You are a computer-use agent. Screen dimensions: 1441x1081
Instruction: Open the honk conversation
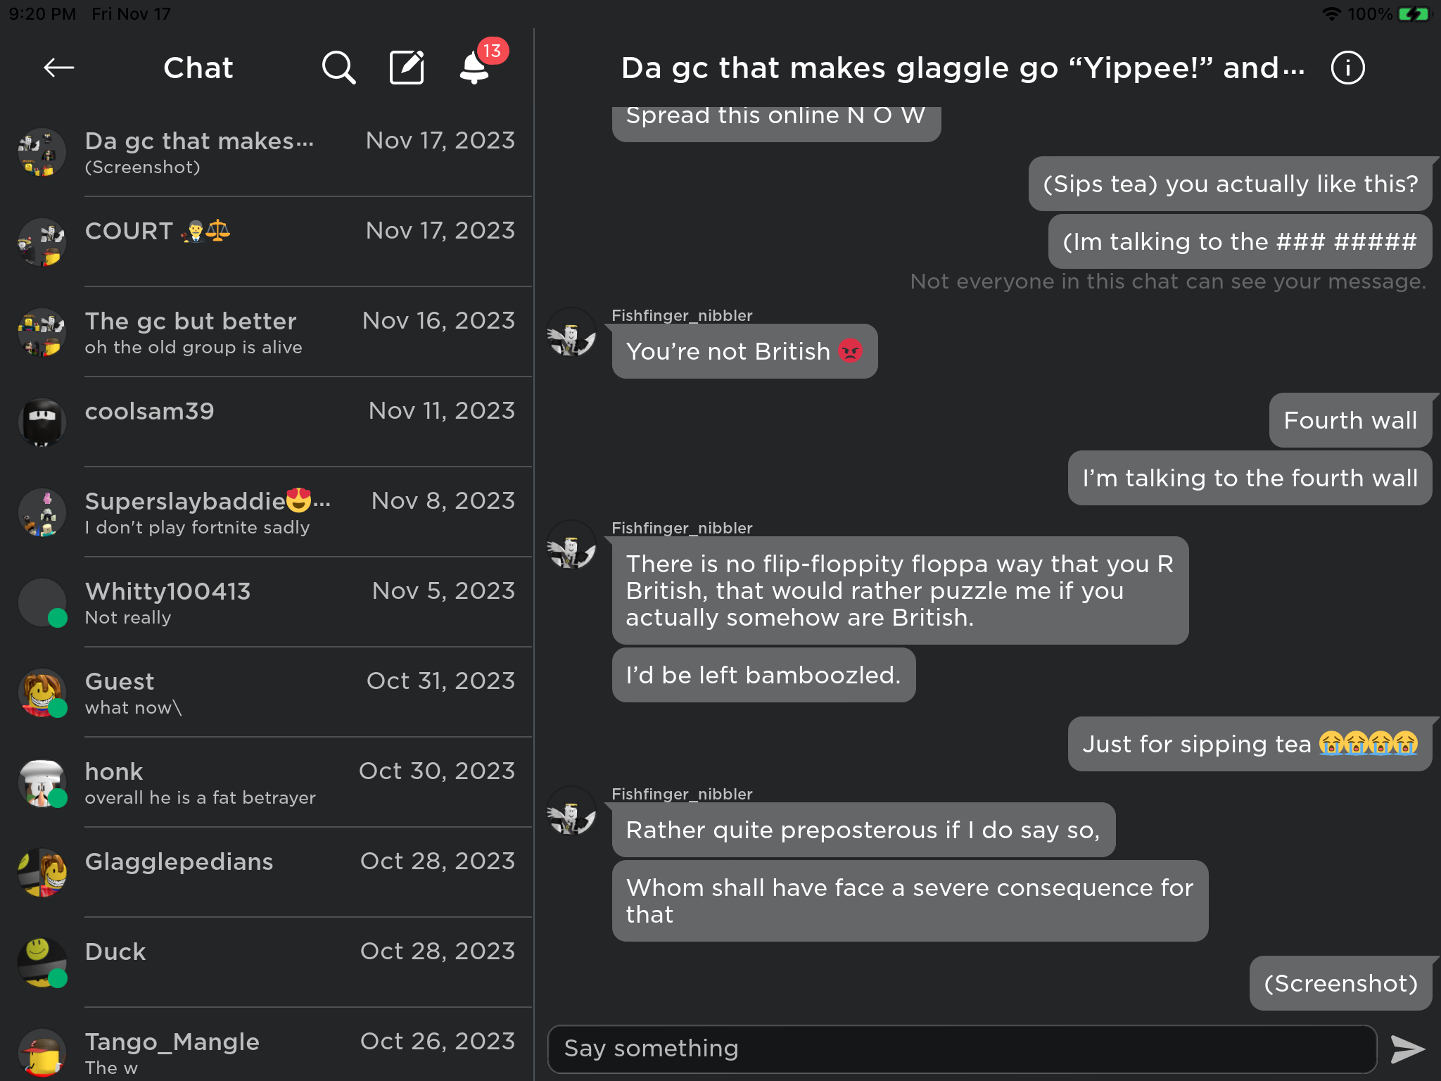[x=267, y=783]
